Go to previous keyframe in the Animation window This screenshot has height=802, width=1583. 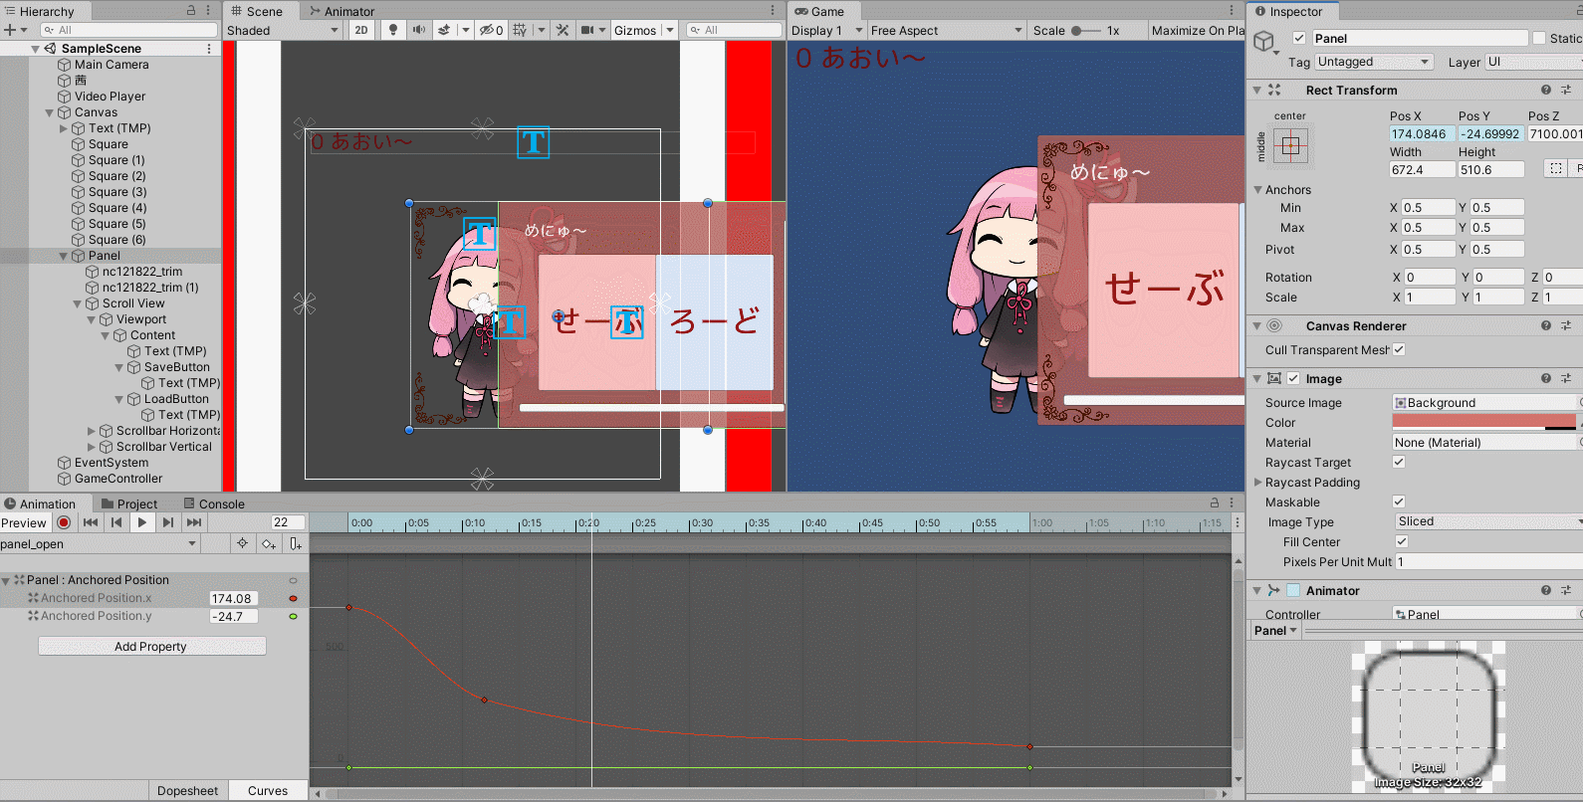point(116,522)
